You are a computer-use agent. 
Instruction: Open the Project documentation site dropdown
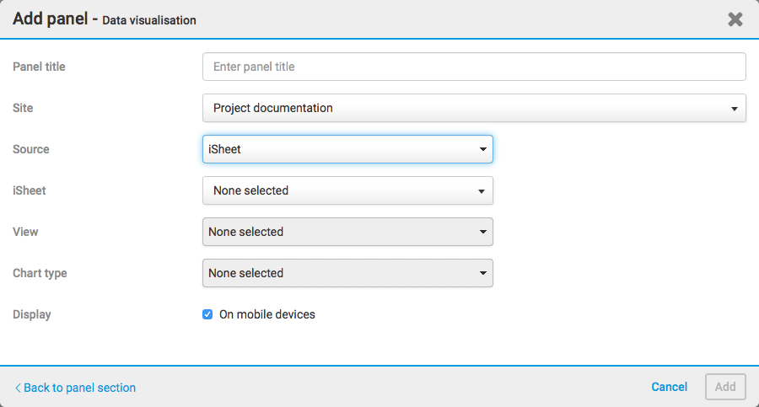coord(473,108)
